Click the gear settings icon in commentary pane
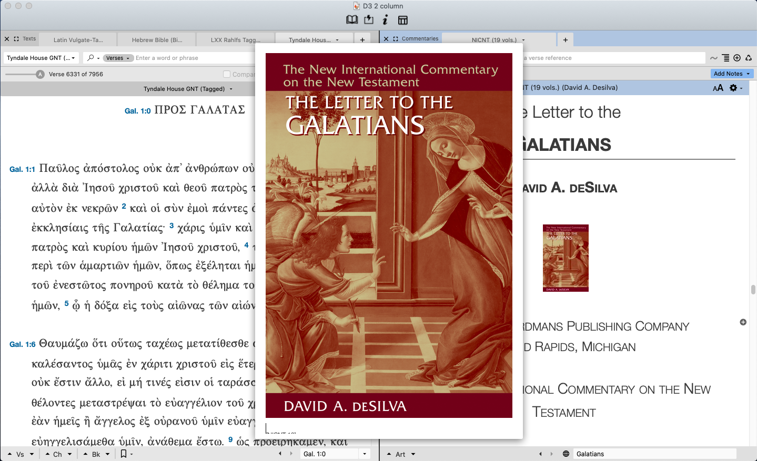The height and width of the screenshot is (461, 757). [734, 88]
